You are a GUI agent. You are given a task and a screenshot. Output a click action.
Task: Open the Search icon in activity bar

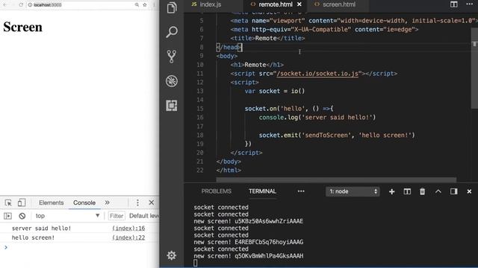pyautogui.click(x=172, y=31)
